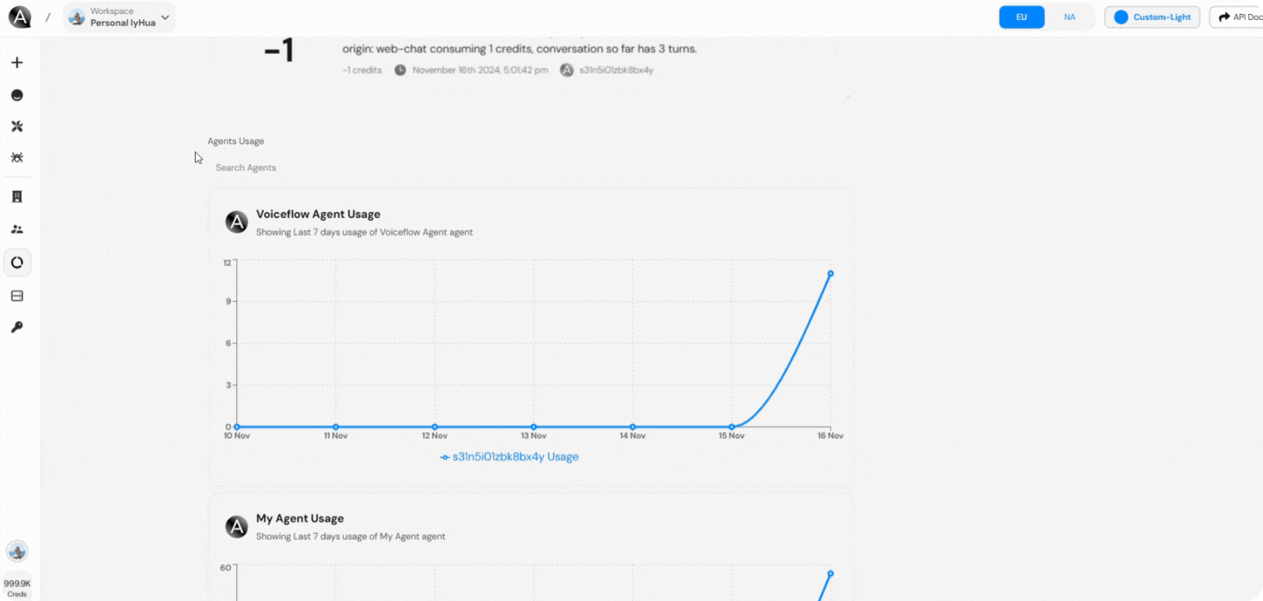Click the building icon in the sidebar

pyautogui.click(x=17, y=196)
